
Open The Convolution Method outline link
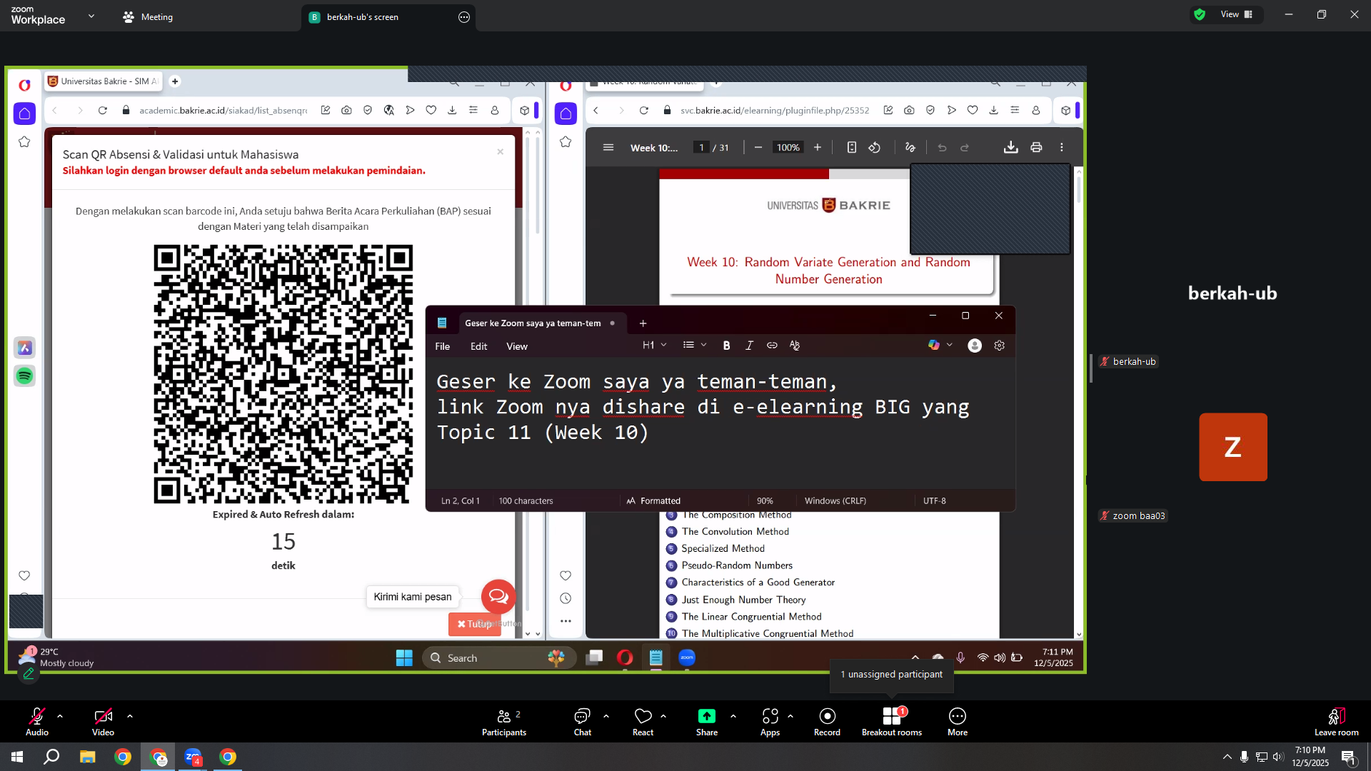coord(735,532)
